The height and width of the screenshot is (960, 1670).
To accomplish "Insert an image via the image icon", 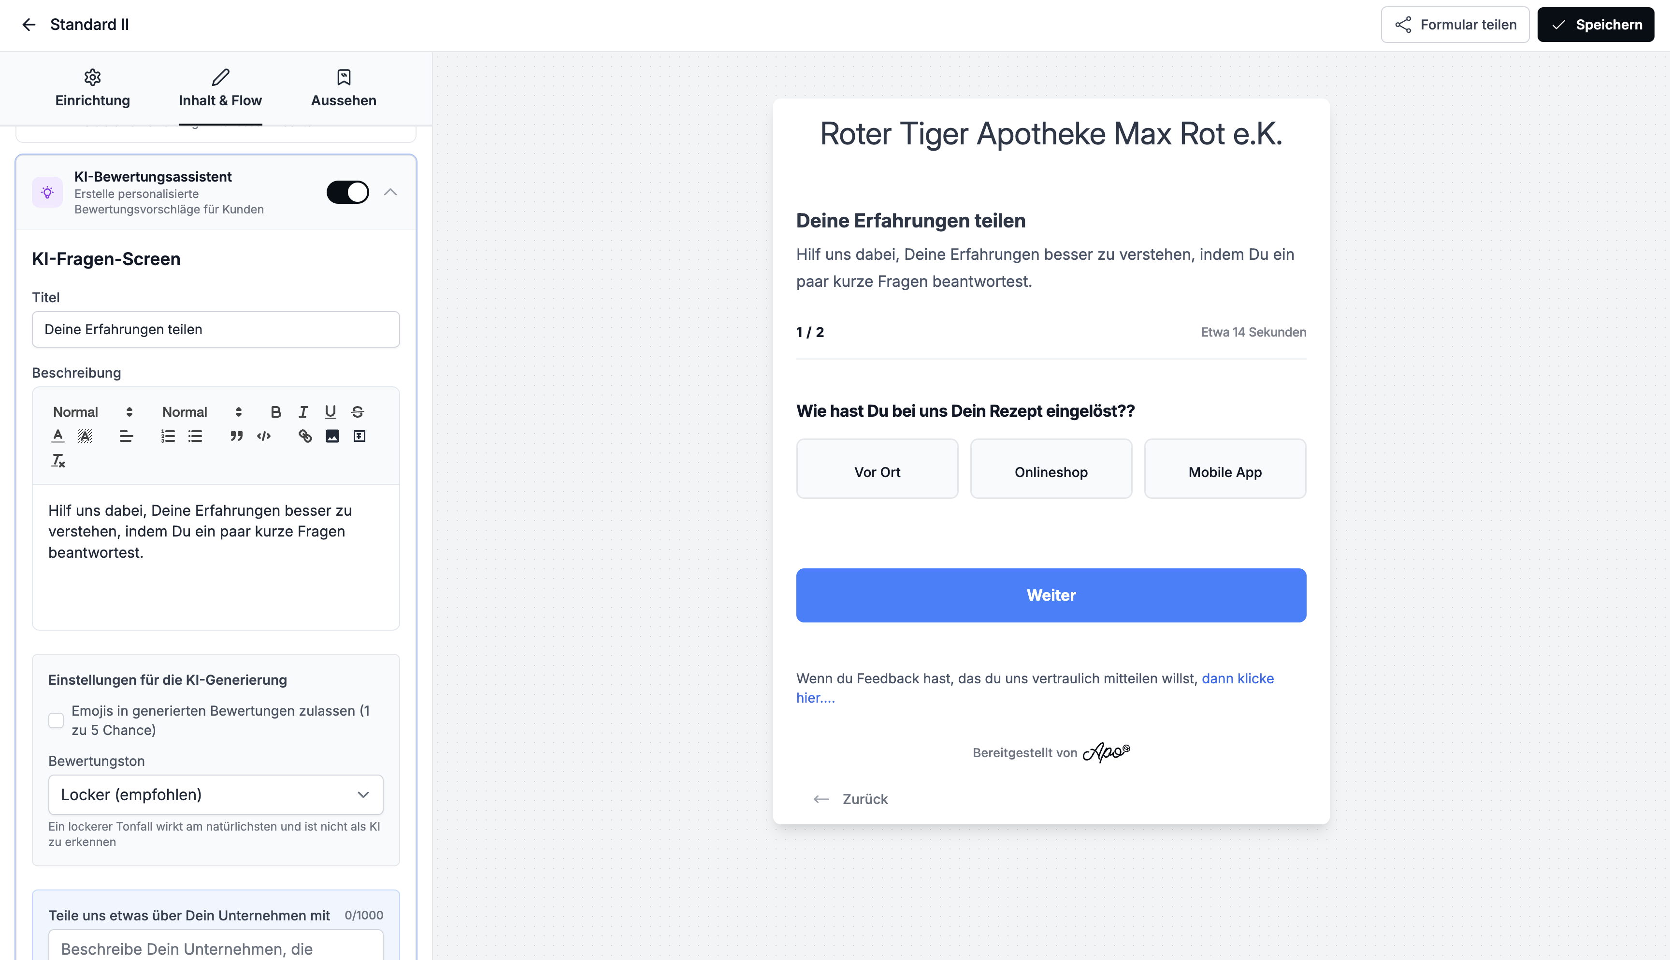I will 332,436.
